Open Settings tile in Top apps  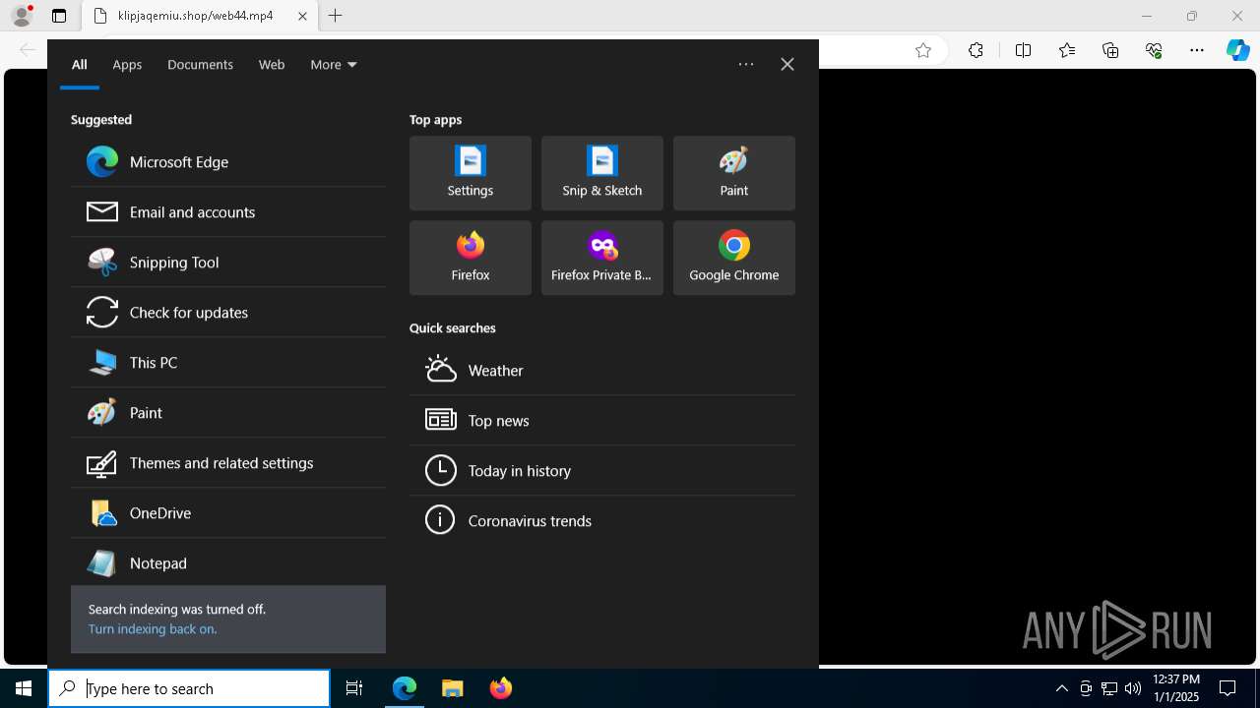tap(471, 173)
